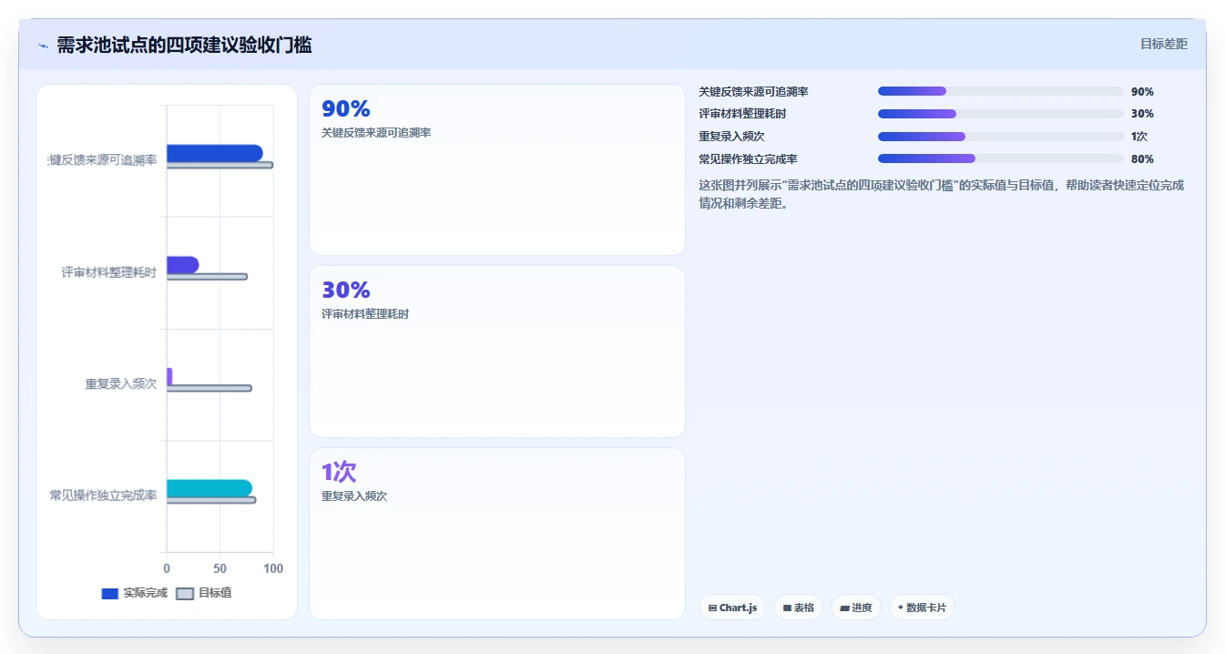This screenshot has width=1225, height=654.
Task: Click the cyan 常见操作独立完成率 actual bar
Action: [x=209, y=488]
